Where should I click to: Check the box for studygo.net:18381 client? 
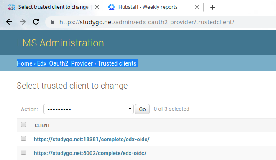23,138
